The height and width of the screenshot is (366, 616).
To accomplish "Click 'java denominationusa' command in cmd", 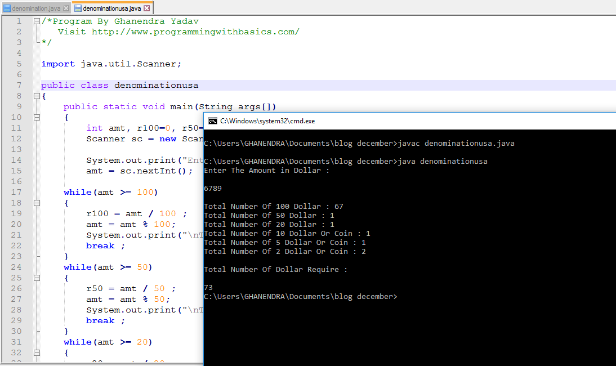I will click(x=443, y=162).
